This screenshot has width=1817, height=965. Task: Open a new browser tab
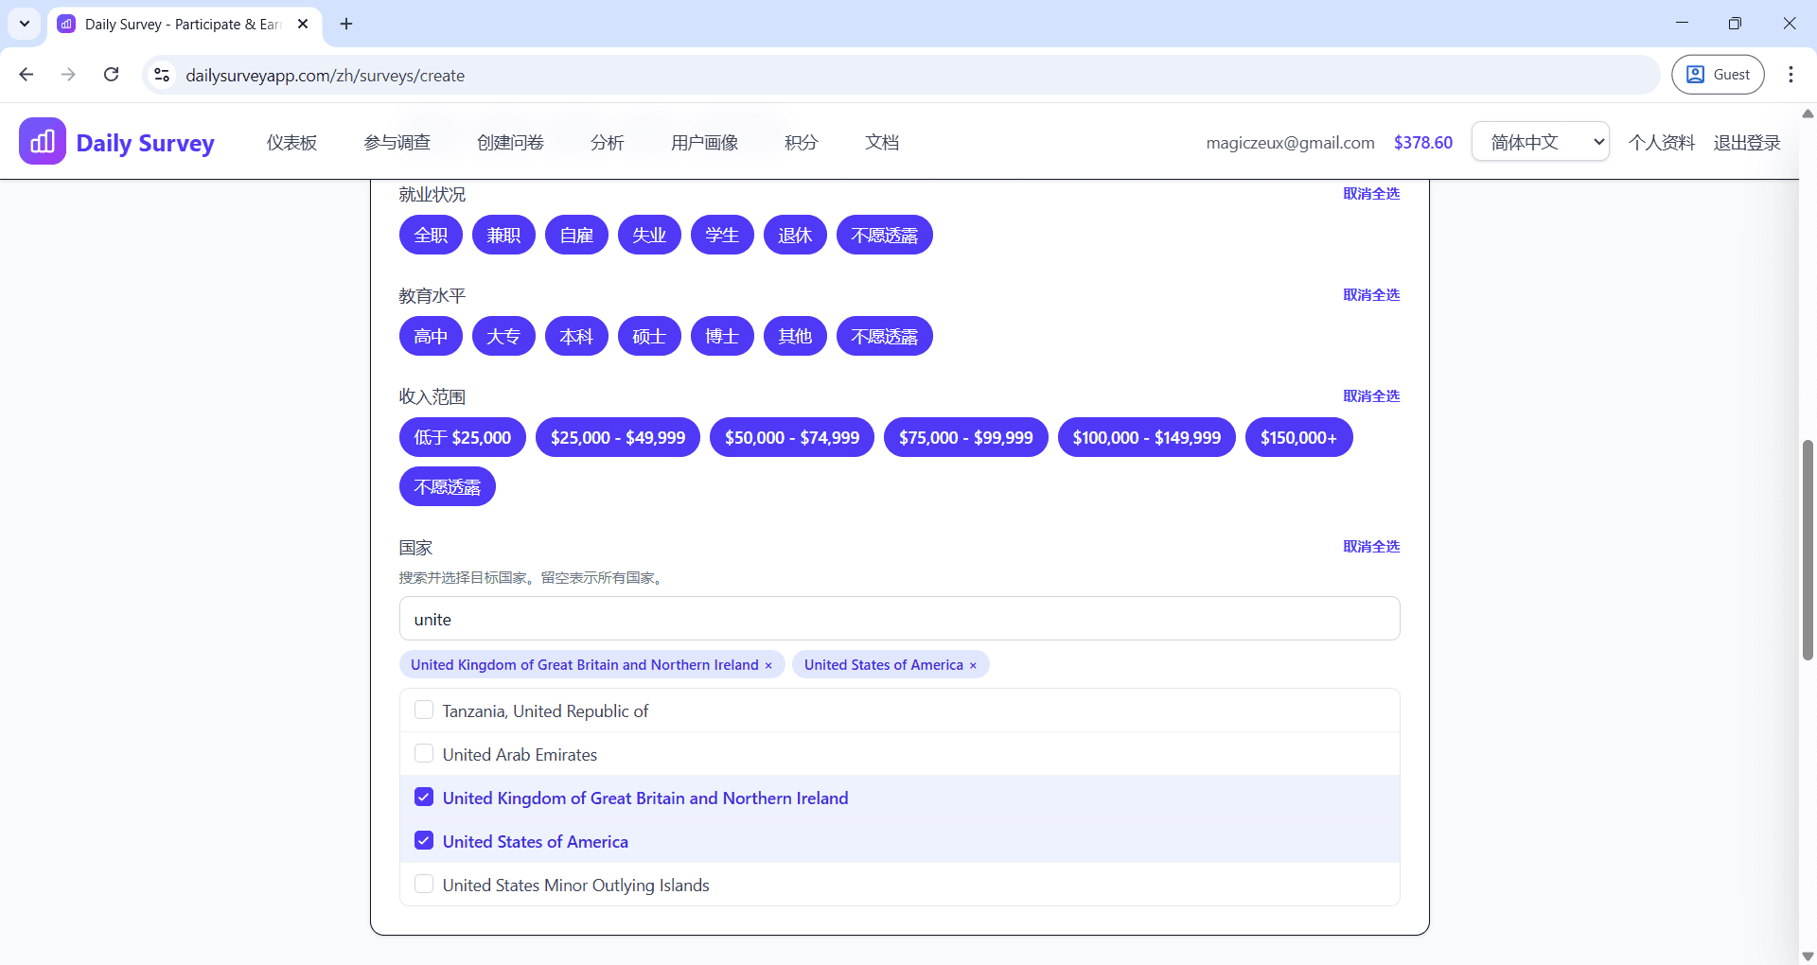(x=346, y=24)
